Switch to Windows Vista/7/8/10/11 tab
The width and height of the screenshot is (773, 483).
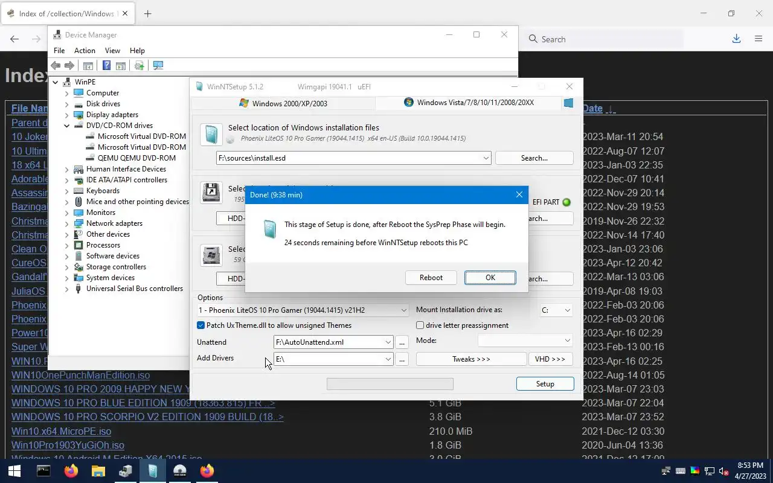[469, 103]
